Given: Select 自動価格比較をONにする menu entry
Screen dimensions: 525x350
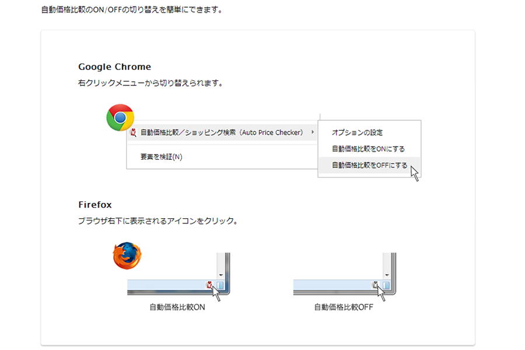Looking at the screenshot, I should coord(368,149).
